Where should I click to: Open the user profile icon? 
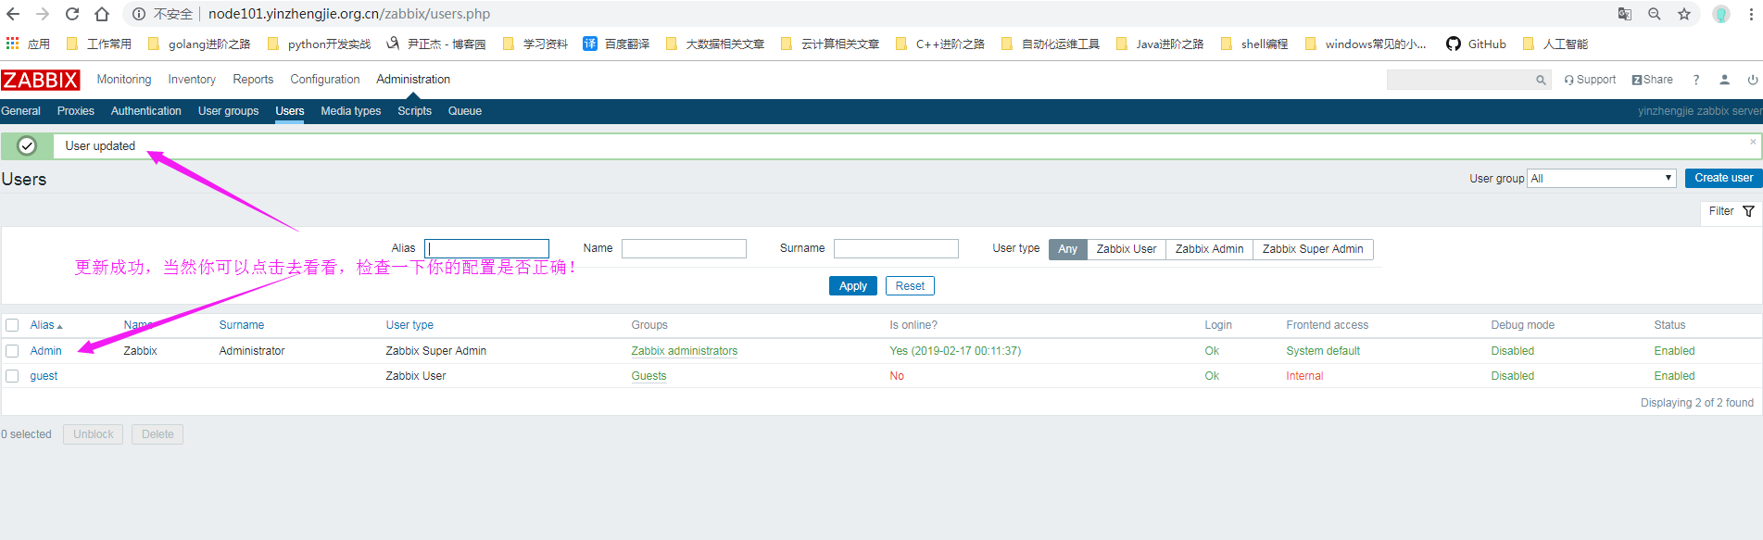coord(1724,80)
